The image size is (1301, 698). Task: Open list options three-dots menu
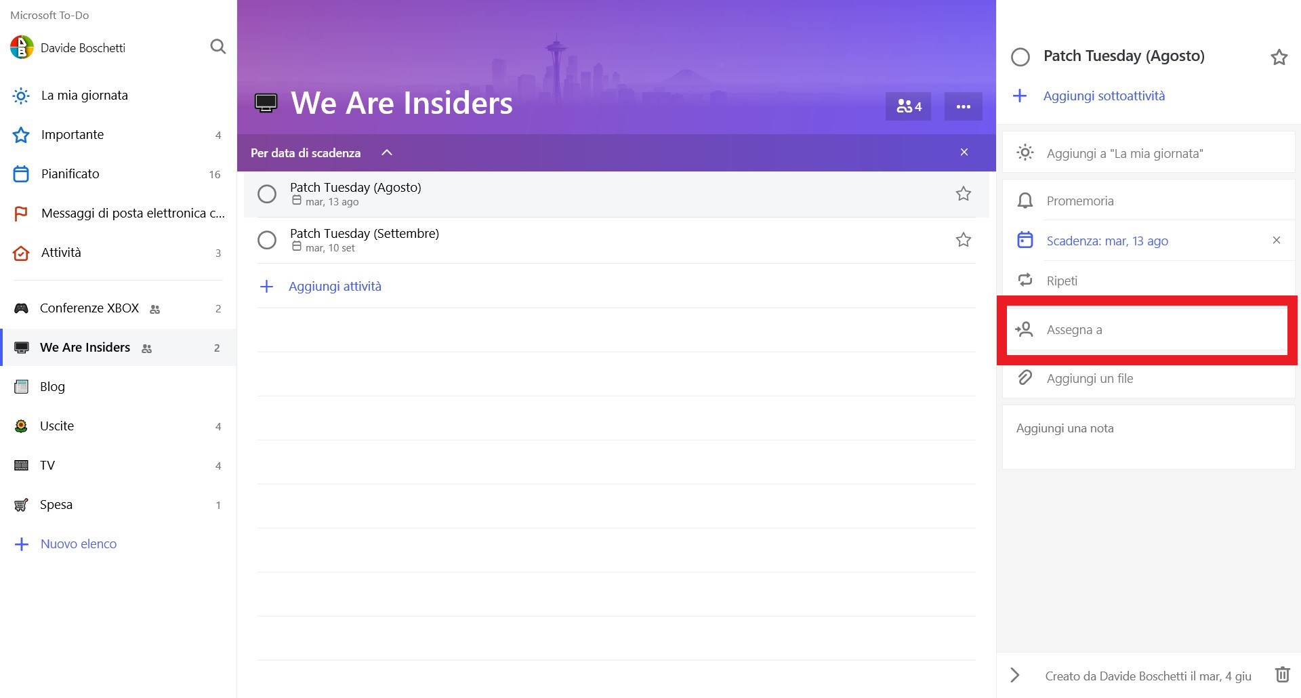[x=963, y=106]
